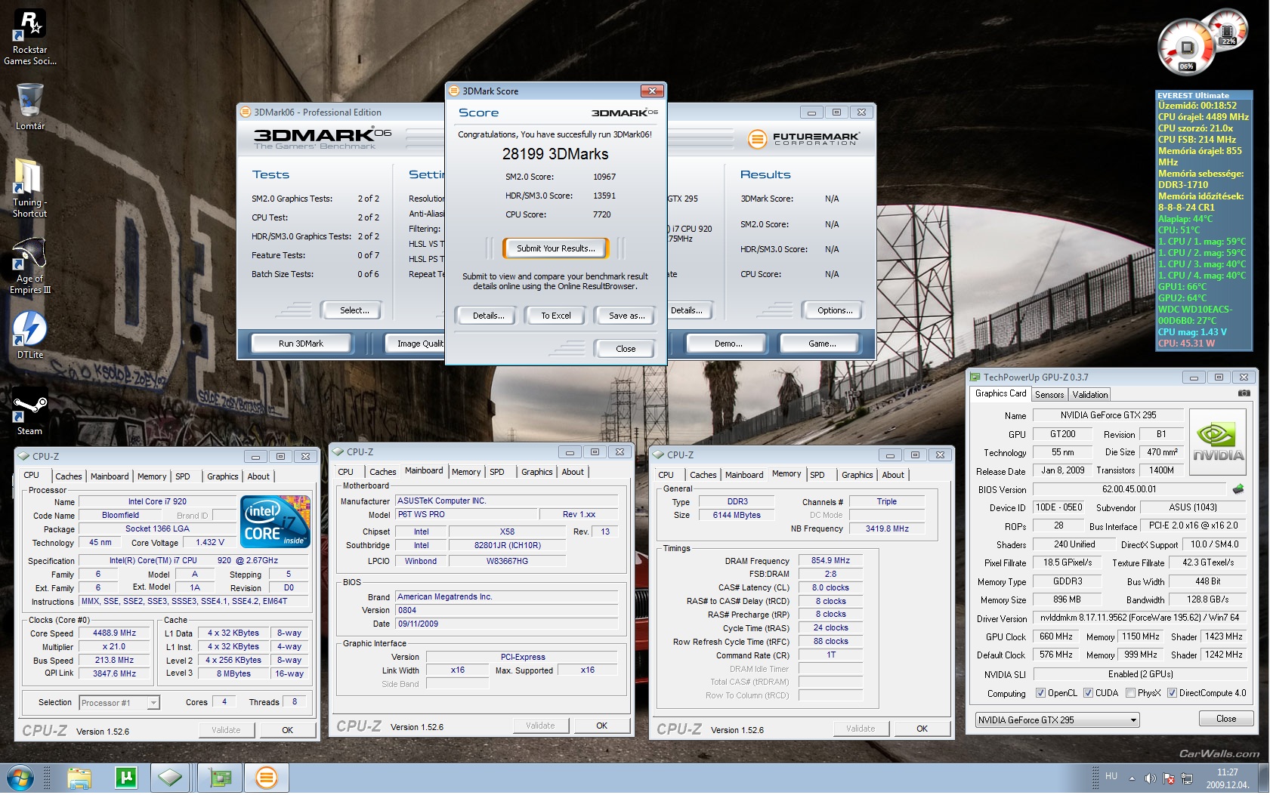Click the uTorrent icon in the taskbar

pos(125,777)
